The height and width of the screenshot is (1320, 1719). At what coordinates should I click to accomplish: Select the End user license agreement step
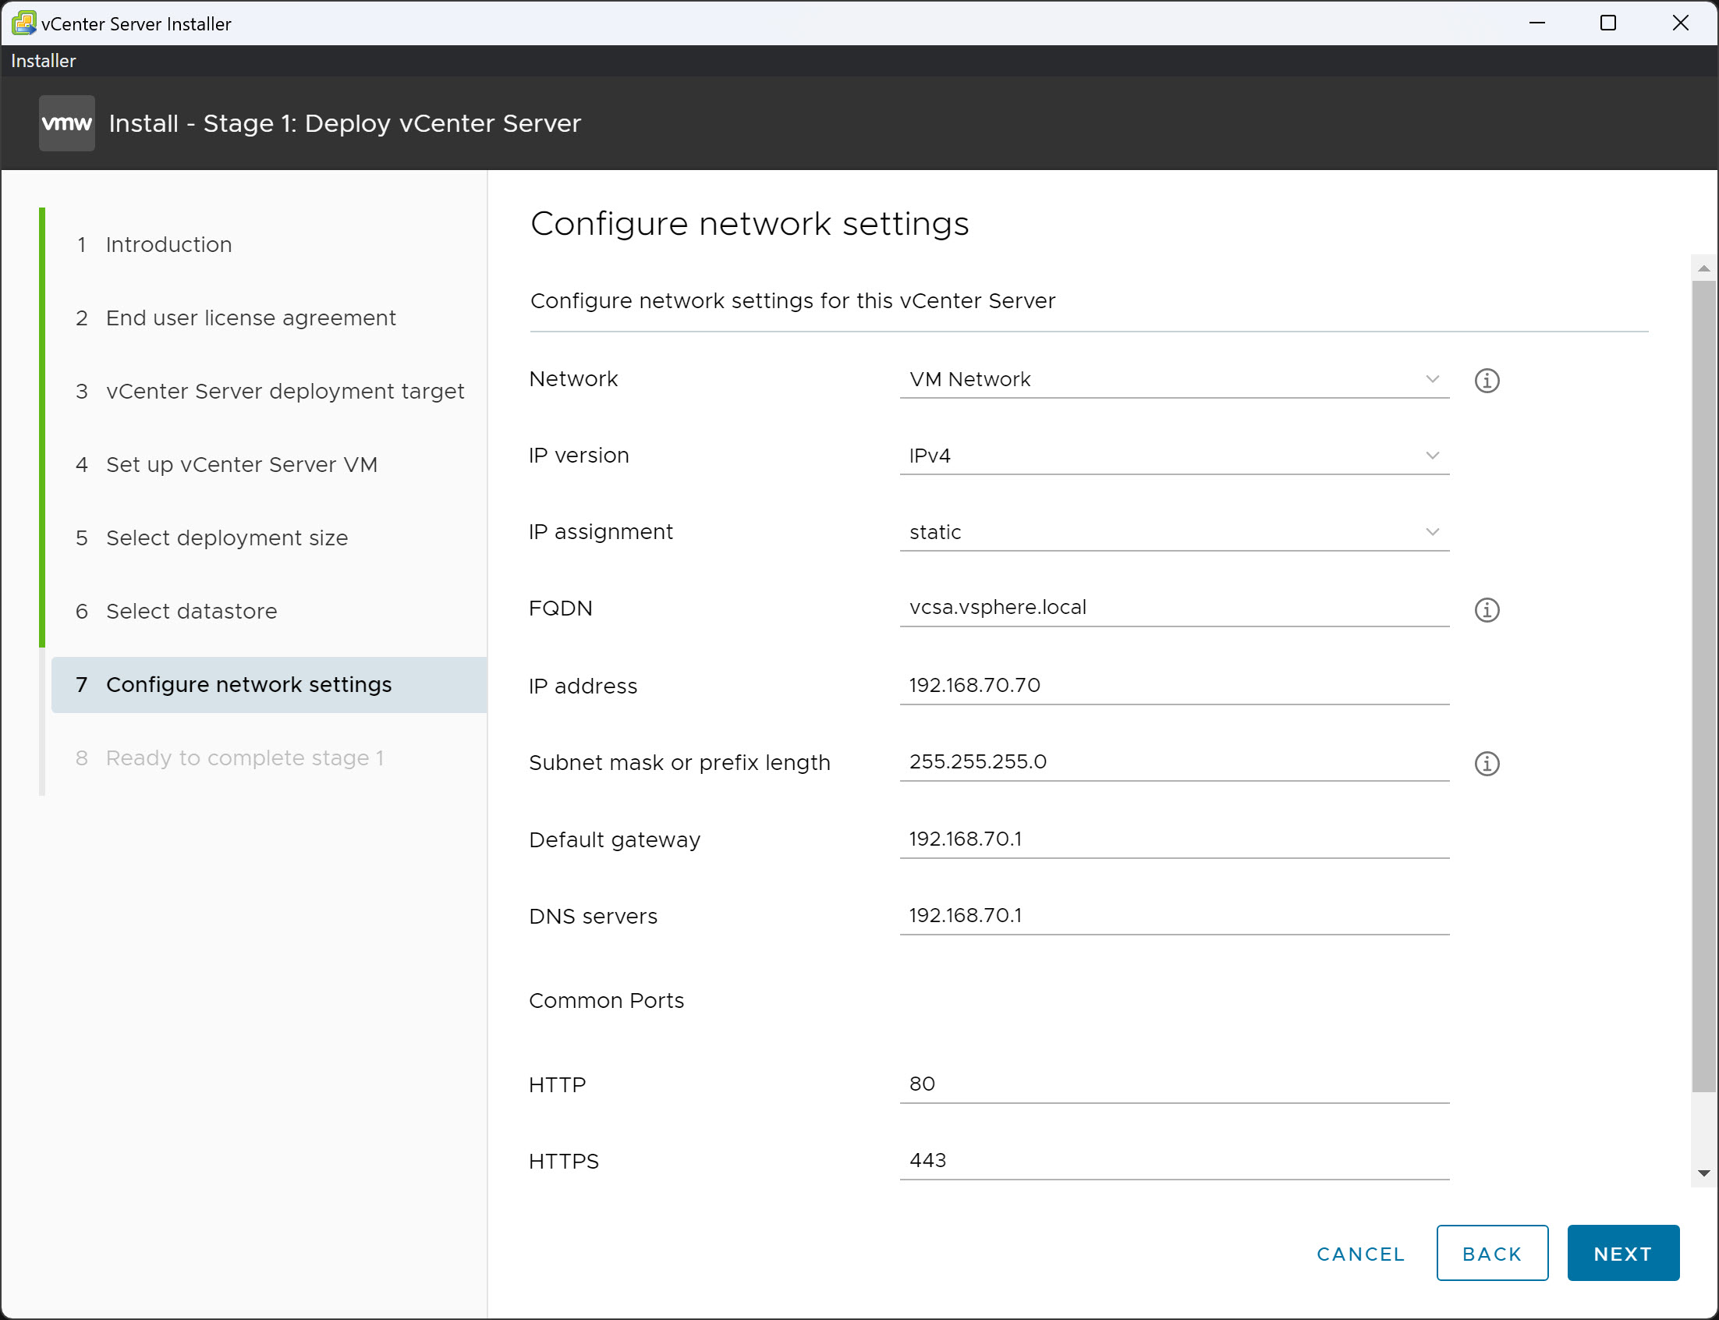click(250, 318)
